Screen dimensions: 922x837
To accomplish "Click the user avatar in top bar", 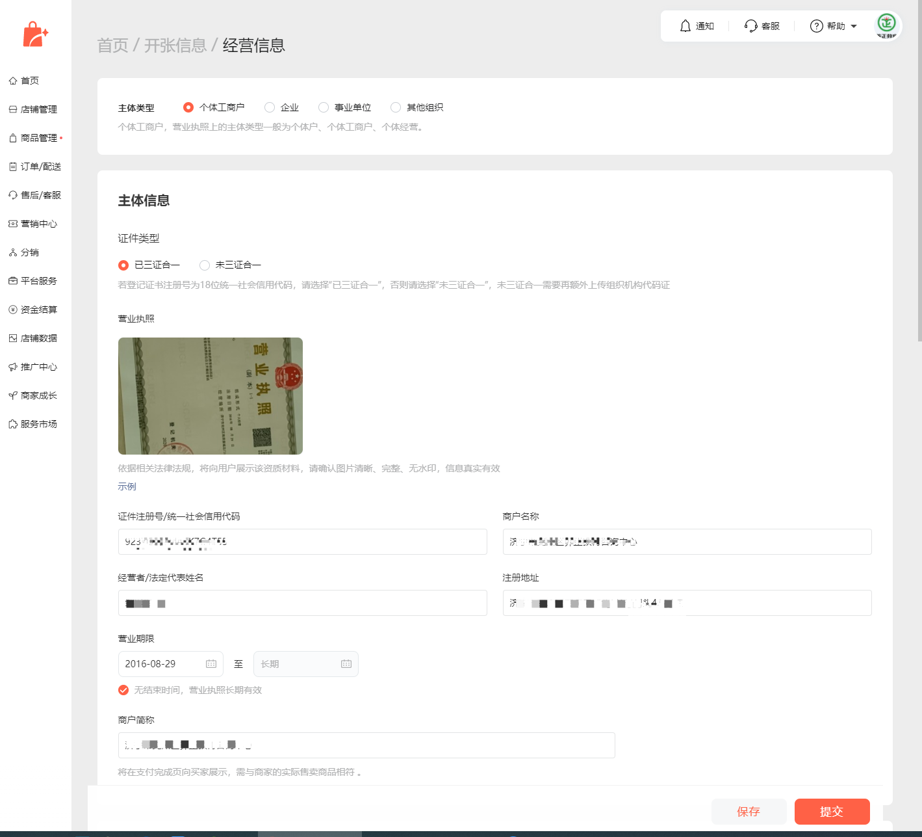I will point(886,25).
